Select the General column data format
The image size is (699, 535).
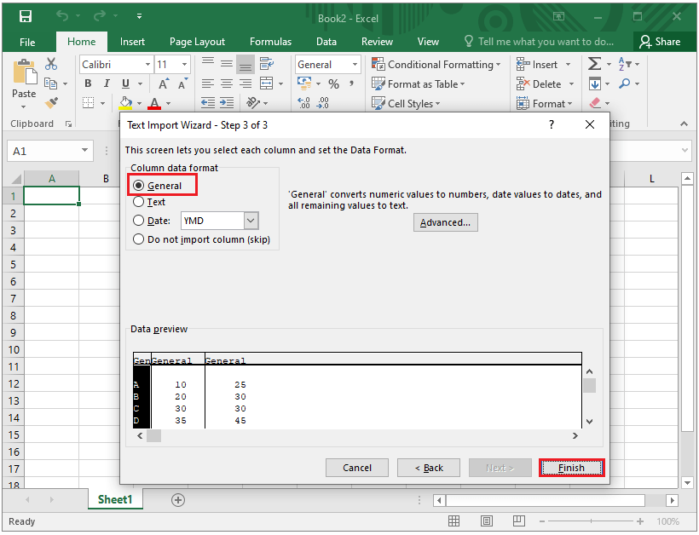point(140,185)
